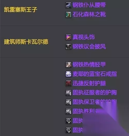Click the 固执胜利者 token icon
The width and height of the screenshot is (129, 136).
(68, 112)
